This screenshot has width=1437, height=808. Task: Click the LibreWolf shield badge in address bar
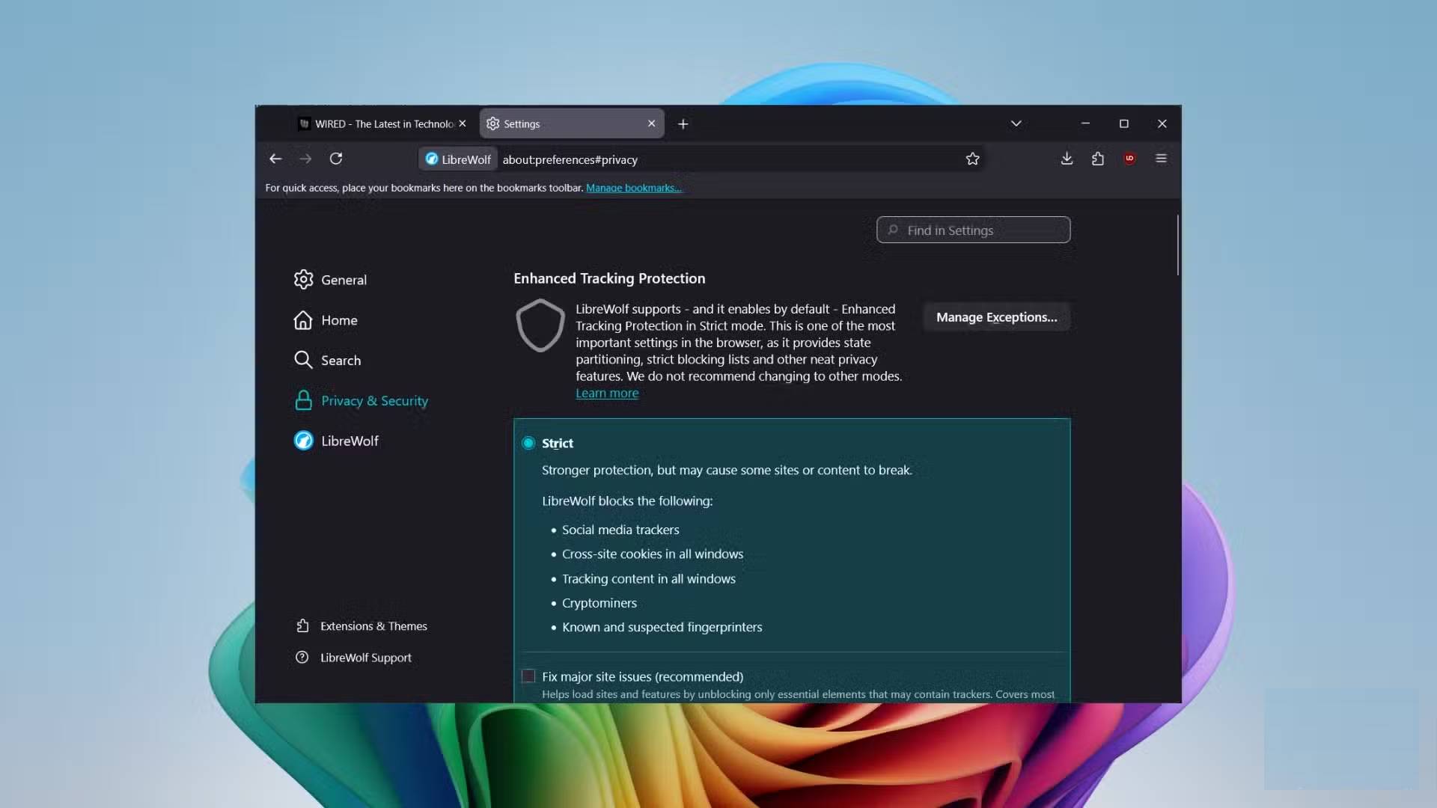tap(457, 159)
